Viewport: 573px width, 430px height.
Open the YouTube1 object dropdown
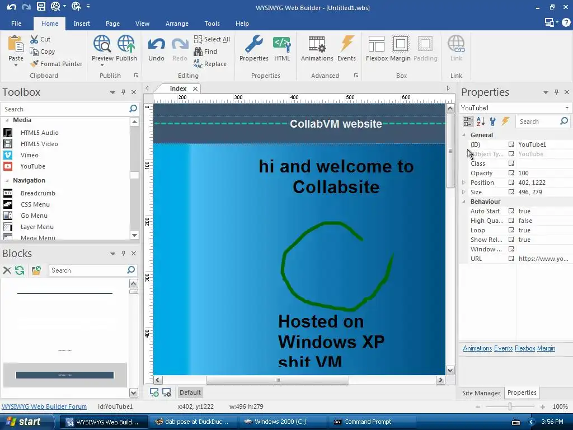click(x=567, y=108)
